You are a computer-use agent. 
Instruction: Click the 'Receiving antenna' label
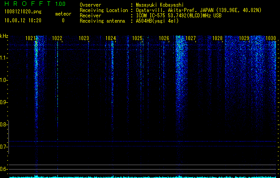point(102,21)
